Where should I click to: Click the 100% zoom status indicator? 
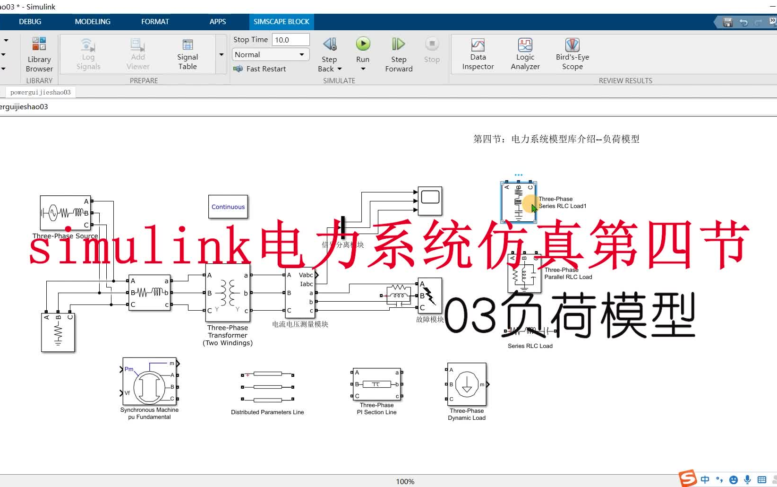coord(405,481)
